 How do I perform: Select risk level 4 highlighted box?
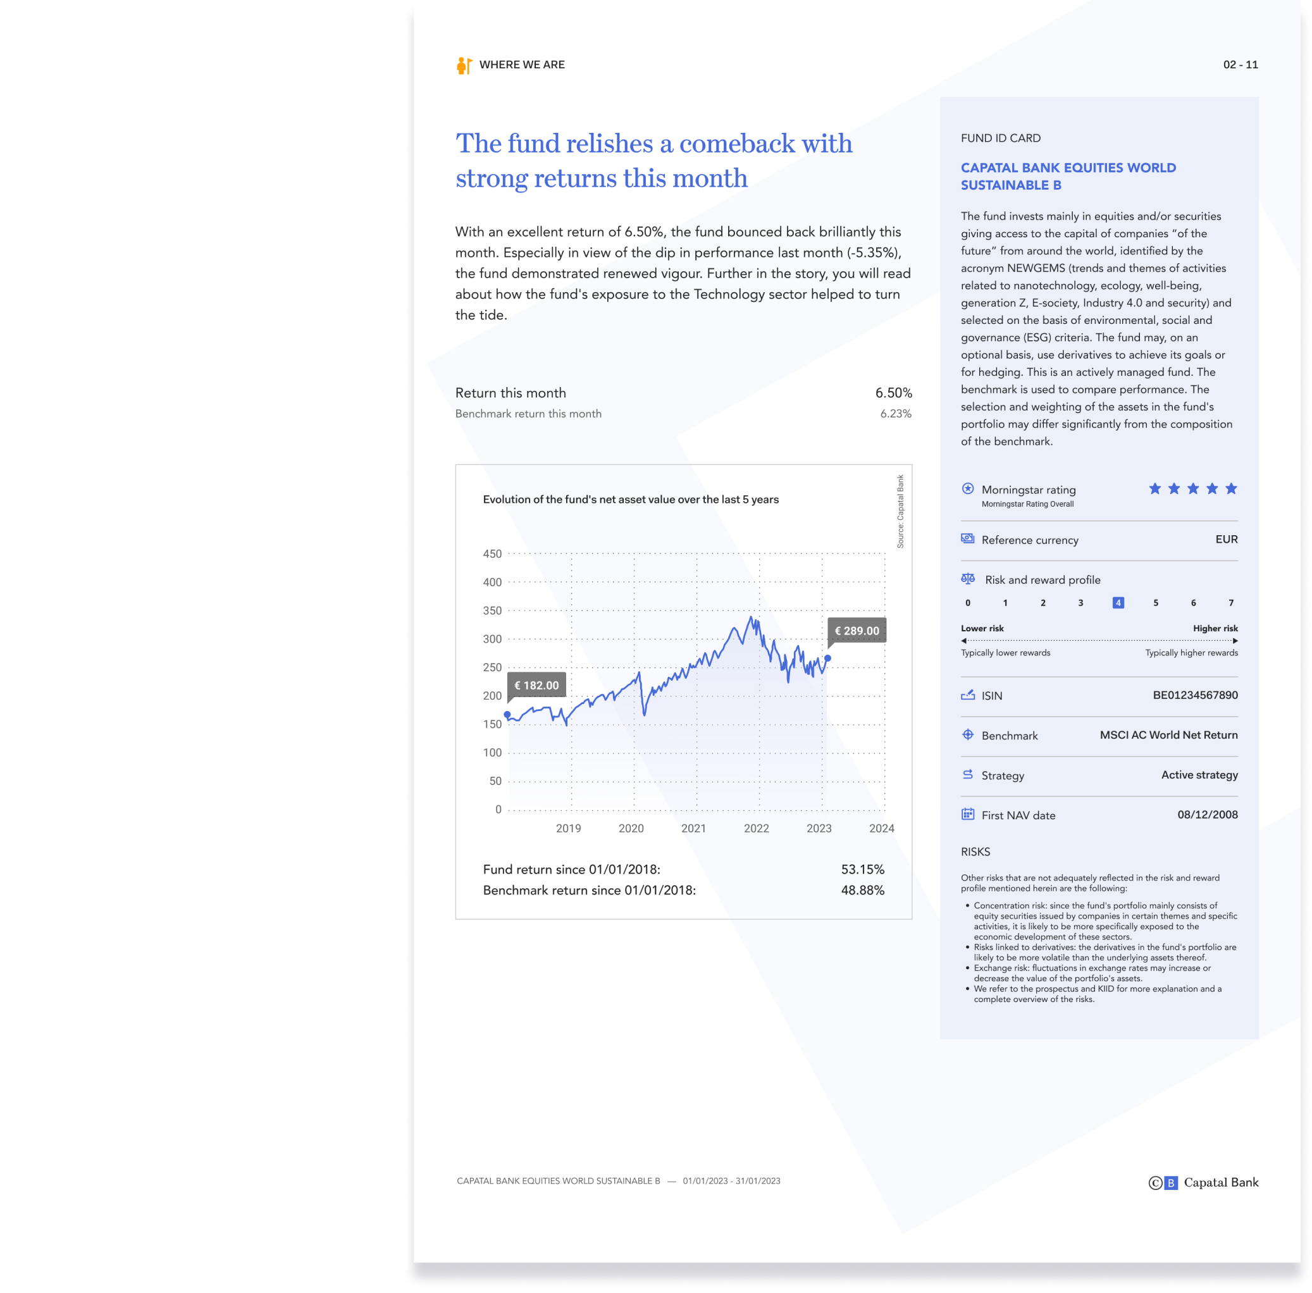pyautogui.click(x=1118, y=603)
